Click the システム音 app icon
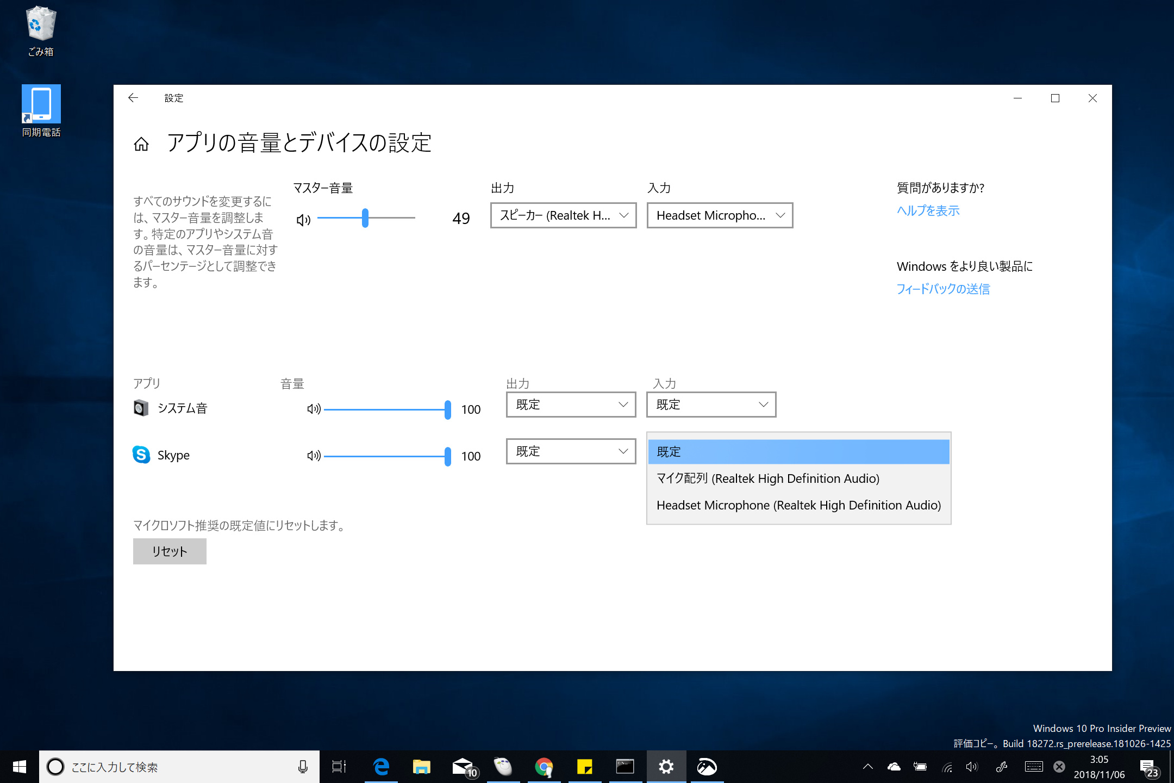This screenshot has width=1174, height=783. click(x=141, y=408)
